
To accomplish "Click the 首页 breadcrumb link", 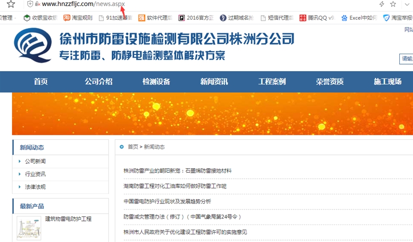I will pyautogui.click(x=133, y=147).
